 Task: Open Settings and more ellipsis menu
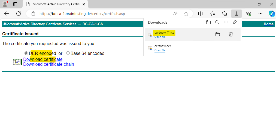pos(260,14)
